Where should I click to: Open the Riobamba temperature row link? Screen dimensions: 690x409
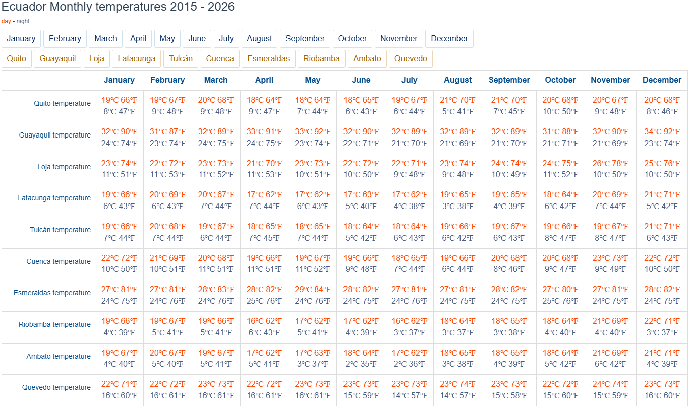[x=55, y=324]
